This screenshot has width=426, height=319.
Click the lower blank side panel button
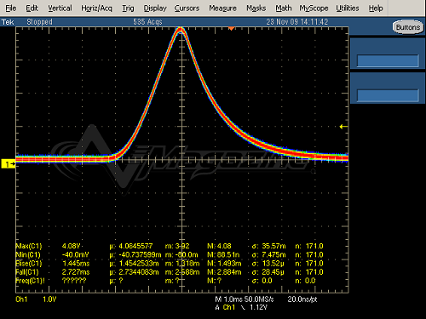point(388,95)
